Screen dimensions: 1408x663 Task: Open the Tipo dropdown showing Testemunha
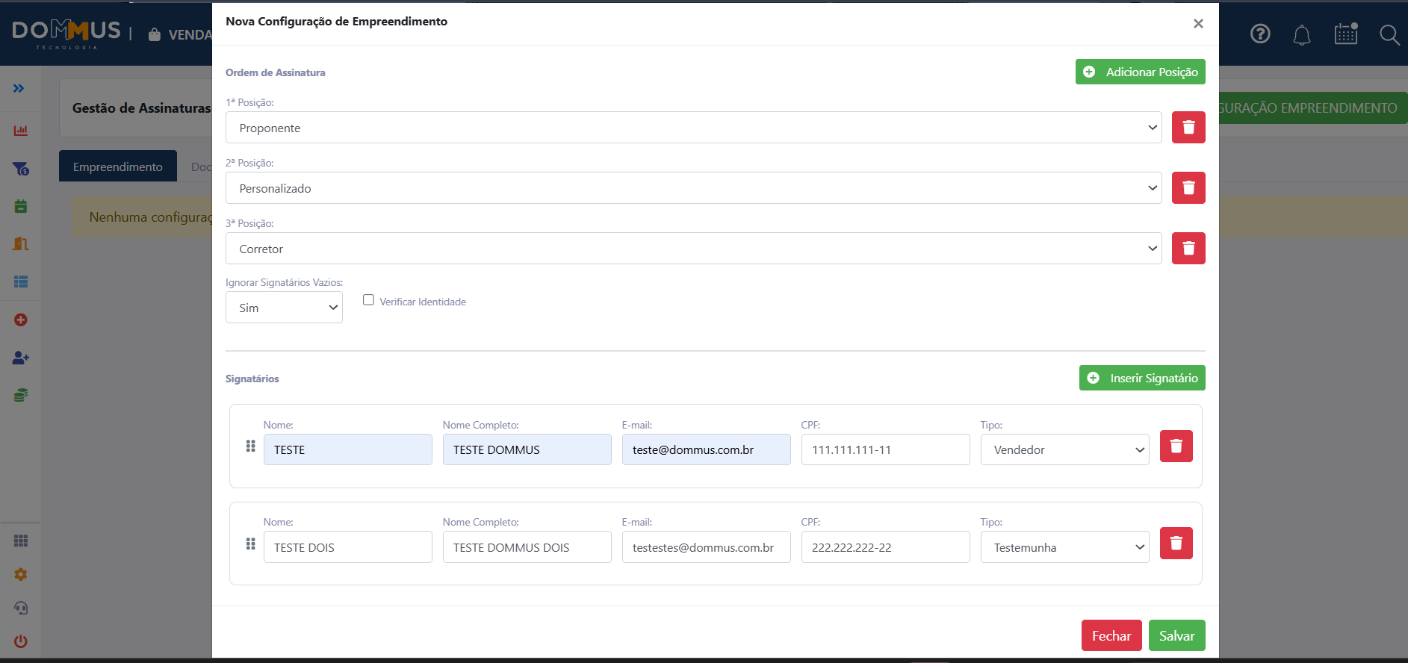click(1064, 547)
